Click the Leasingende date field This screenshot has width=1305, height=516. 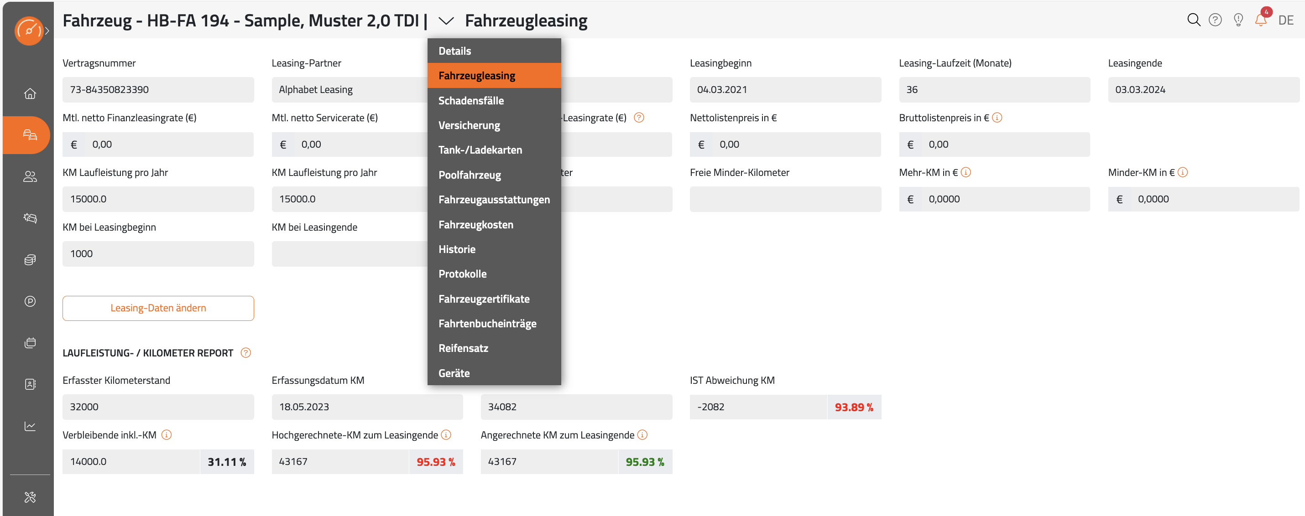1203,89
